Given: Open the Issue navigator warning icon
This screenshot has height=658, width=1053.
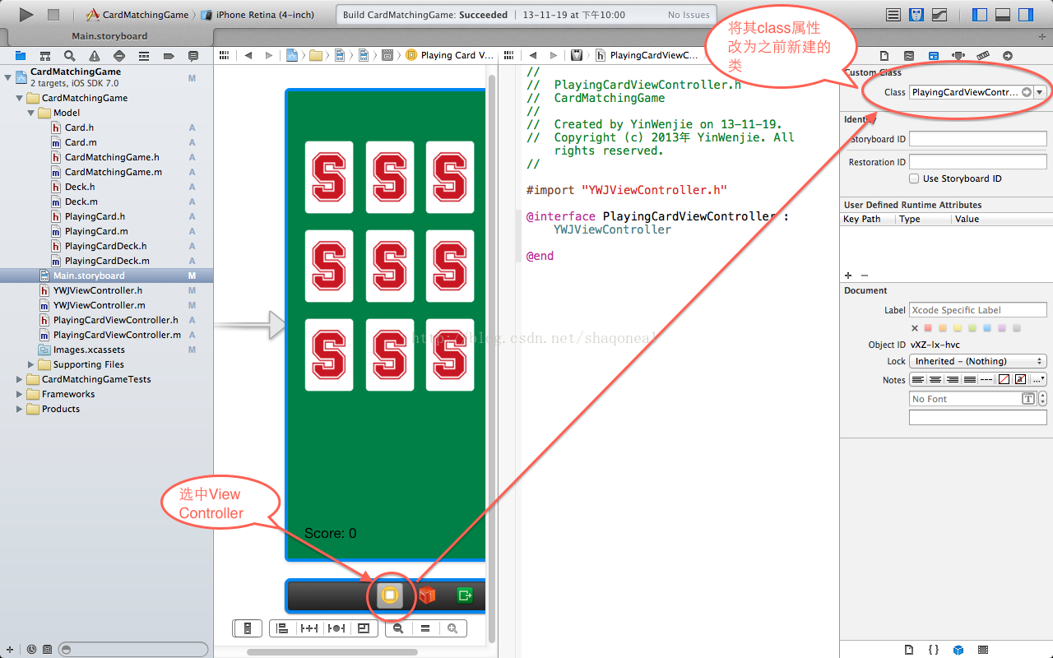Looking at the screenshot, I should pos(95,56).
